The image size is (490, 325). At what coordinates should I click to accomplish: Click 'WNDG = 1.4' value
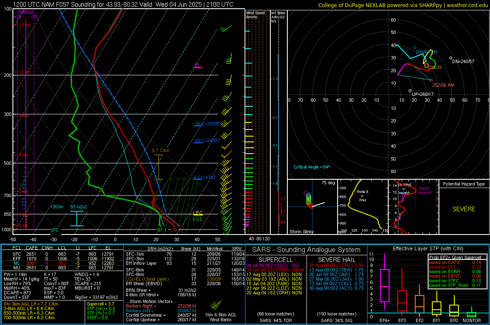86,274
